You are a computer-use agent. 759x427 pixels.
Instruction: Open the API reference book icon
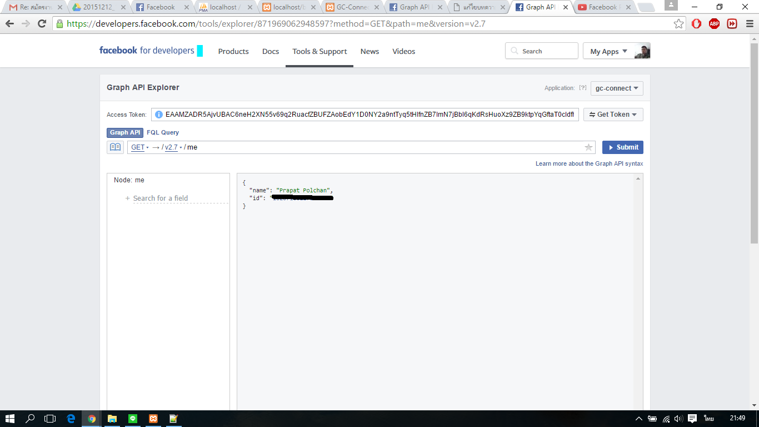115,147
